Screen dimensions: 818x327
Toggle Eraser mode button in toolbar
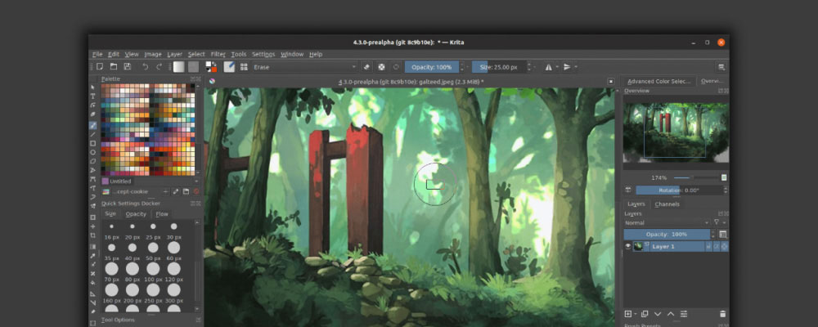tap(366, 66)
